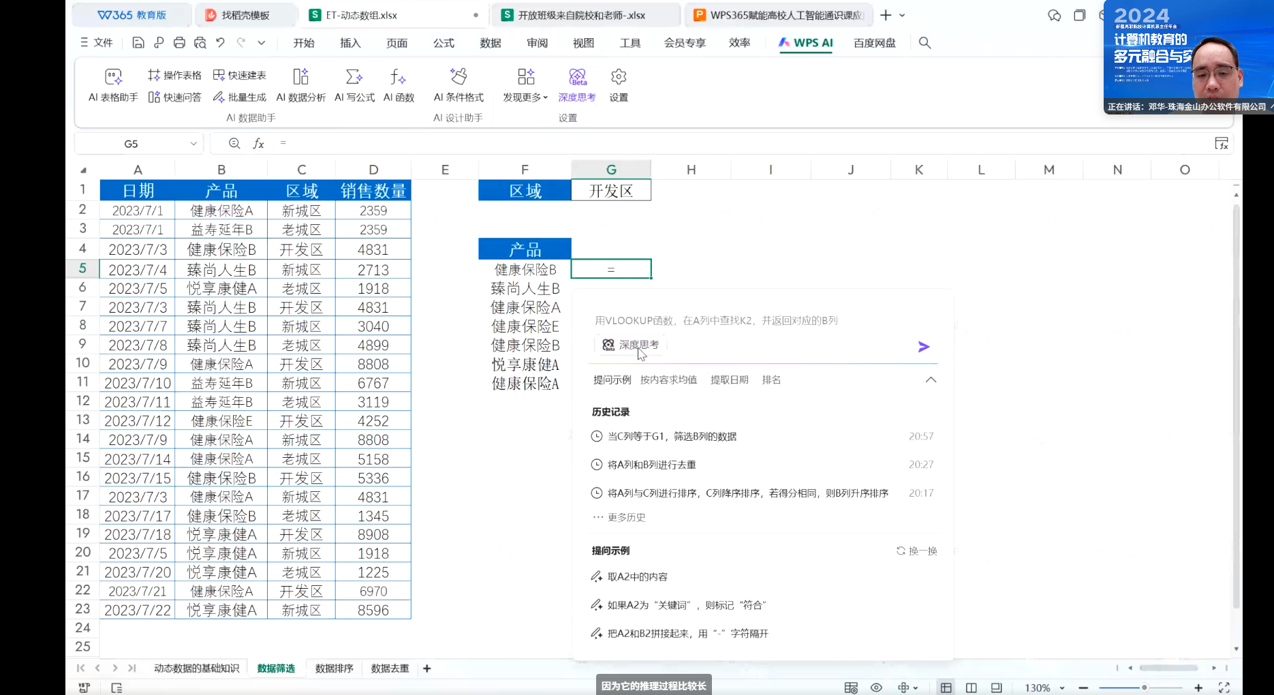Click 更多历史 to view more history
The image size is (1274, 695).
point(625,517)
